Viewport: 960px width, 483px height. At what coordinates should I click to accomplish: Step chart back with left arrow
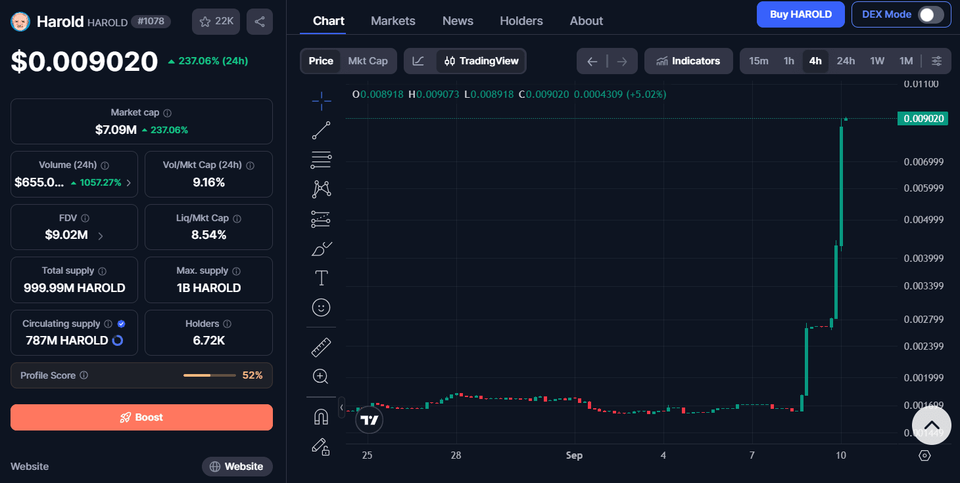click(x=592, y=61)
